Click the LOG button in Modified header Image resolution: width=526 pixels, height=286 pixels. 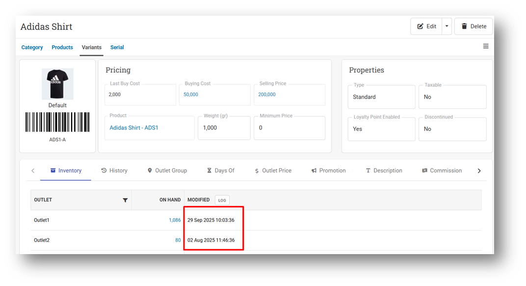click(222, 200)
